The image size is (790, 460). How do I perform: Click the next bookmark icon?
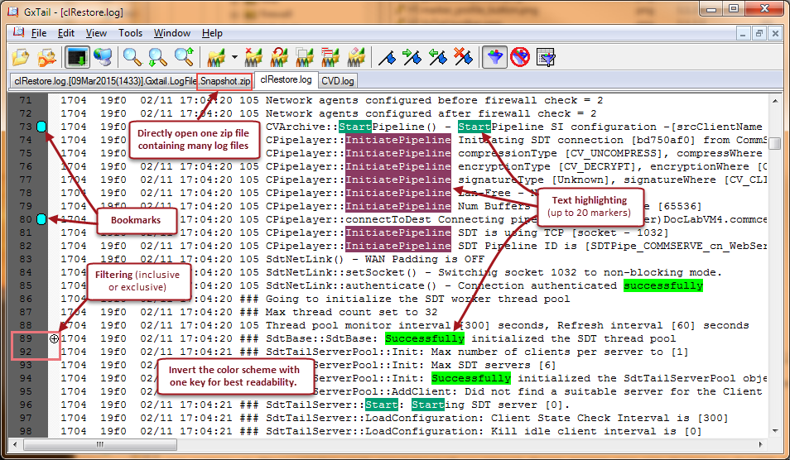(x=412, y=57)
